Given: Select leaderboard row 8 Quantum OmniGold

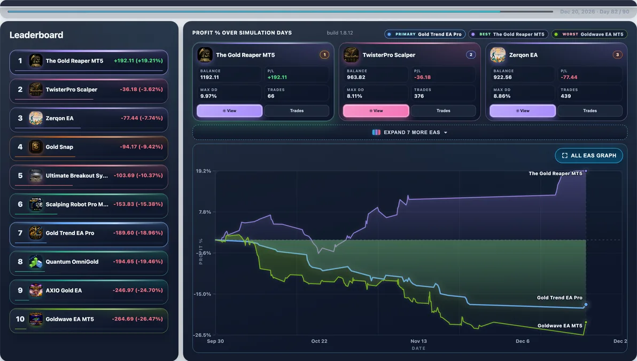Looking at the screenshot, I should [x=89, y=263].
